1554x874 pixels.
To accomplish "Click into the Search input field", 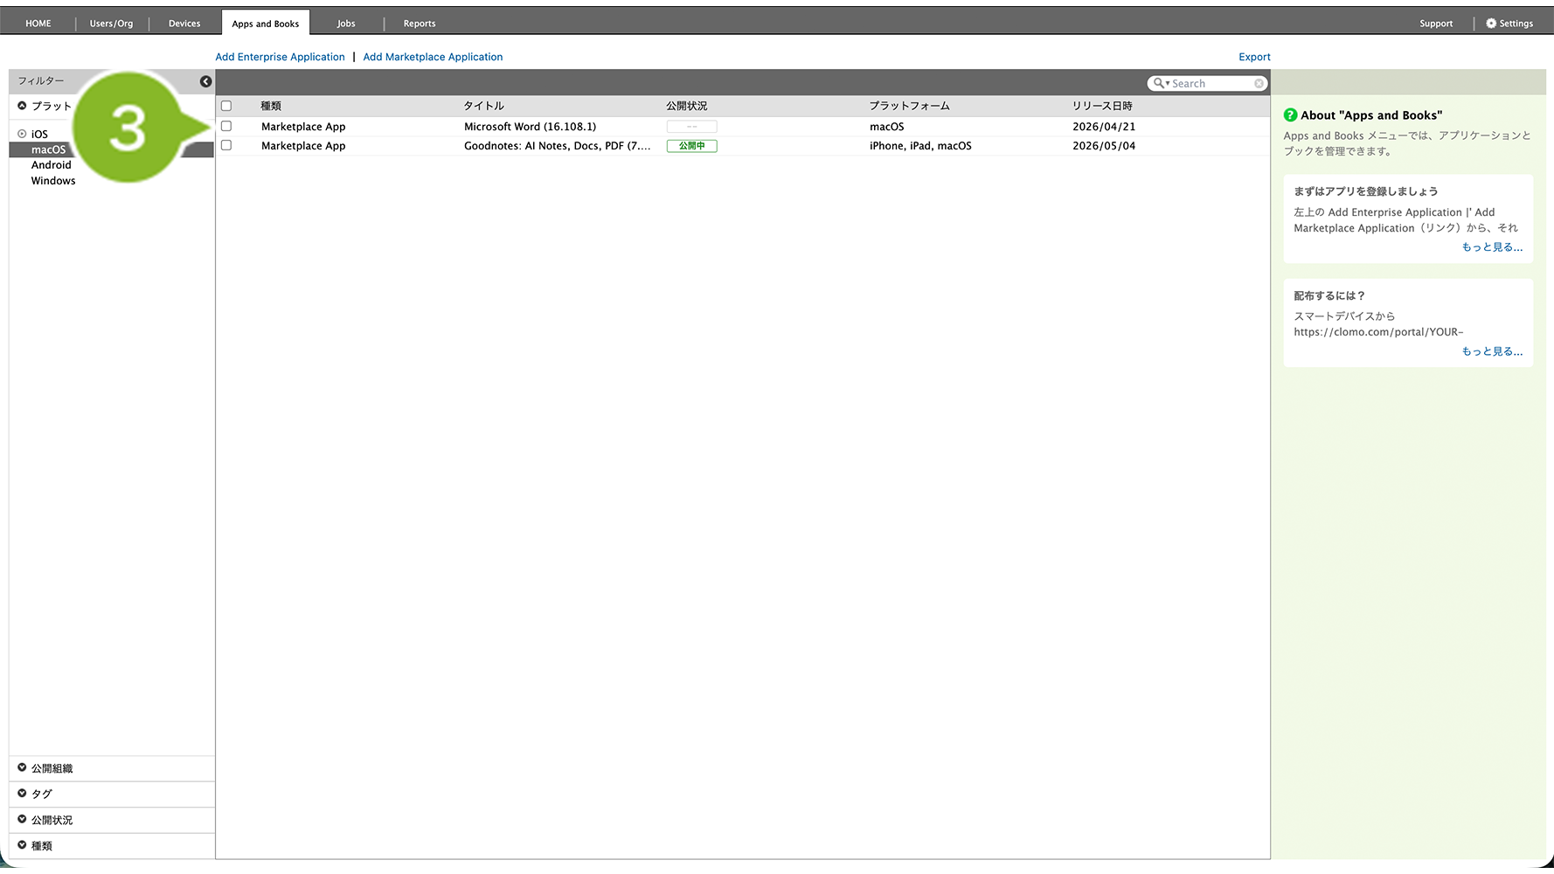I will [1211, 84].
